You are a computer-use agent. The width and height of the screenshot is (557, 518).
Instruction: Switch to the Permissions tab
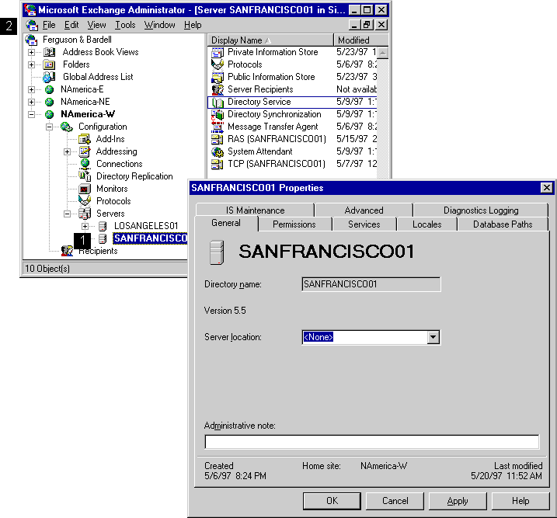click(x=294, y=224)
